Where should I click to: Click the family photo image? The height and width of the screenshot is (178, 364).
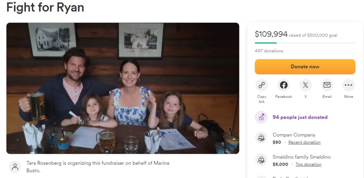(123, 88)
